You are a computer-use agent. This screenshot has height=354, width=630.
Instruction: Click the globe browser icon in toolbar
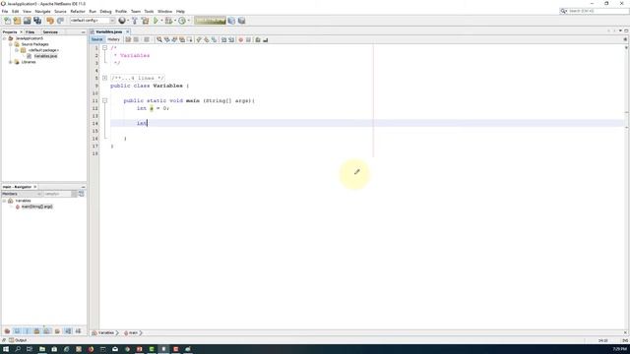122,21
